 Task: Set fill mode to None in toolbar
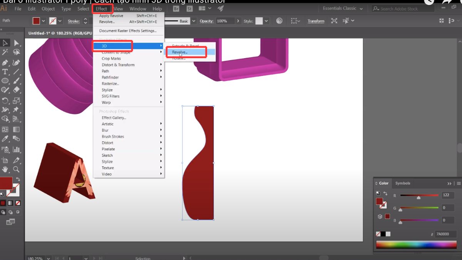click(x=18, y=203)
